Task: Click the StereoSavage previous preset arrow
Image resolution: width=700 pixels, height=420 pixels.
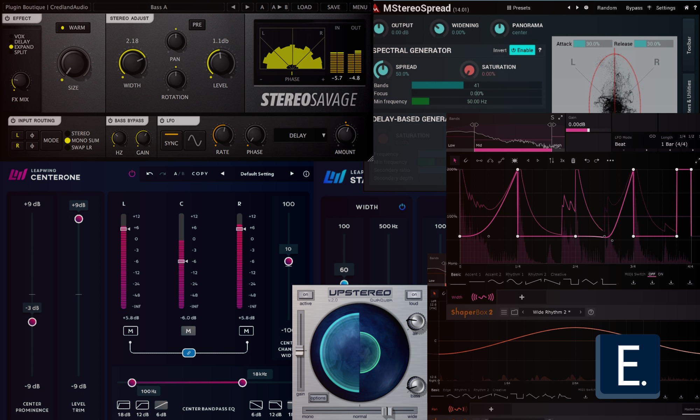Action: pyautogui.click(x=233, y=7)
